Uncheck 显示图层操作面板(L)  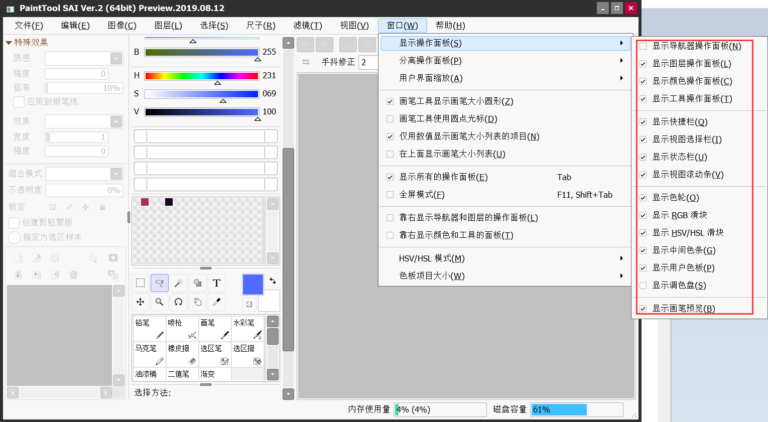point(643,64)
